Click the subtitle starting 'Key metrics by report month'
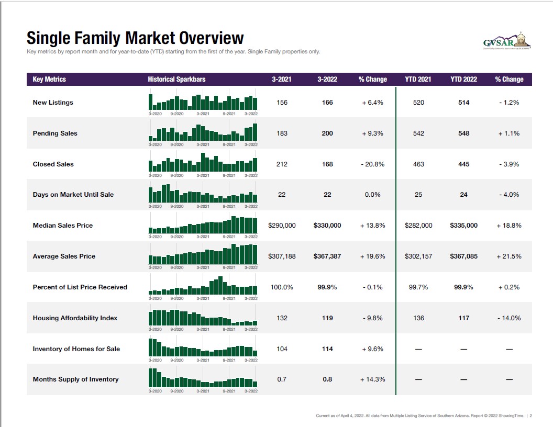 click(x=173, y=51)
